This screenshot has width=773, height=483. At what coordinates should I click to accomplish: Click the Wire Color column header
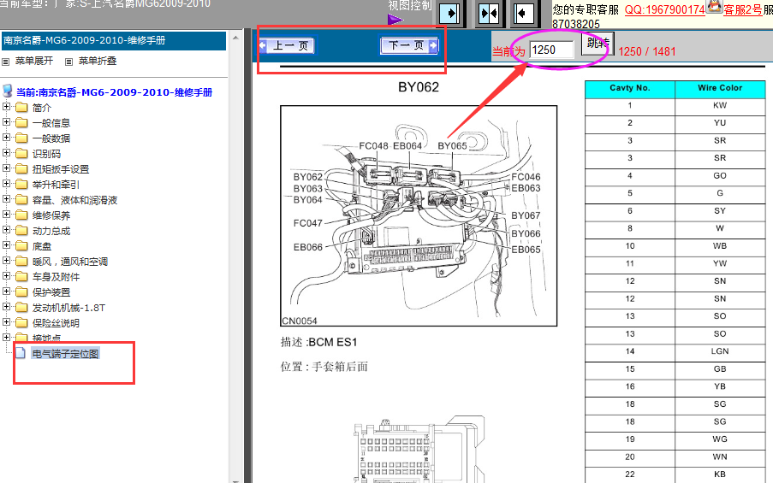pos(720,88)
